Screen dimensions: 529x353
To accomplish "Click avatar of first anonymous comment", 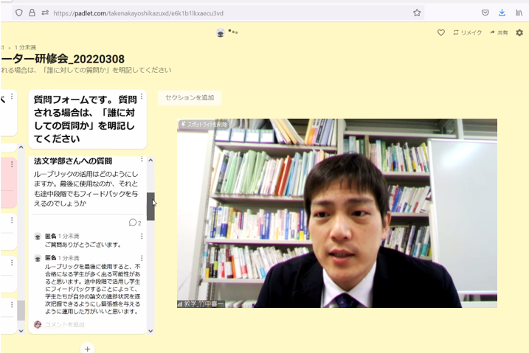I will tap(38, 237).
